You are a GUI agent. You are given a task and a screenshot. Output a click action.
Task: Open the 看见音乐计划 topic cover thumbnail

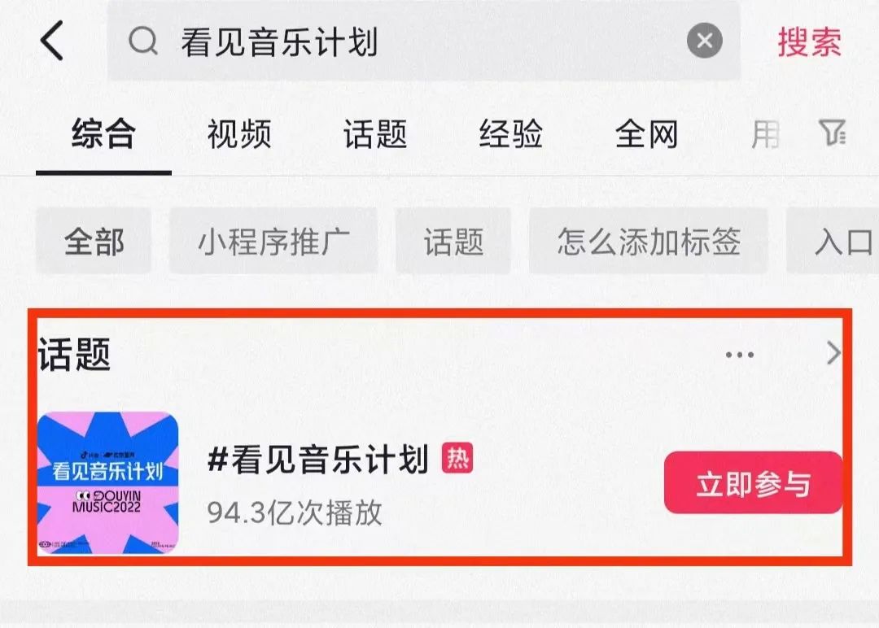tap(107, 483)
